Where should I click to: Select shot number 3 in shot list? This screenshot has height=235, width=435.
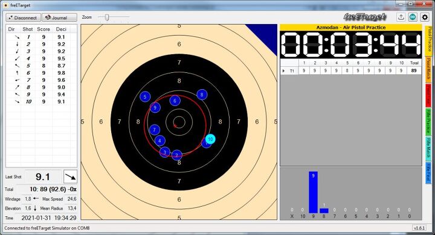[28, 51]
